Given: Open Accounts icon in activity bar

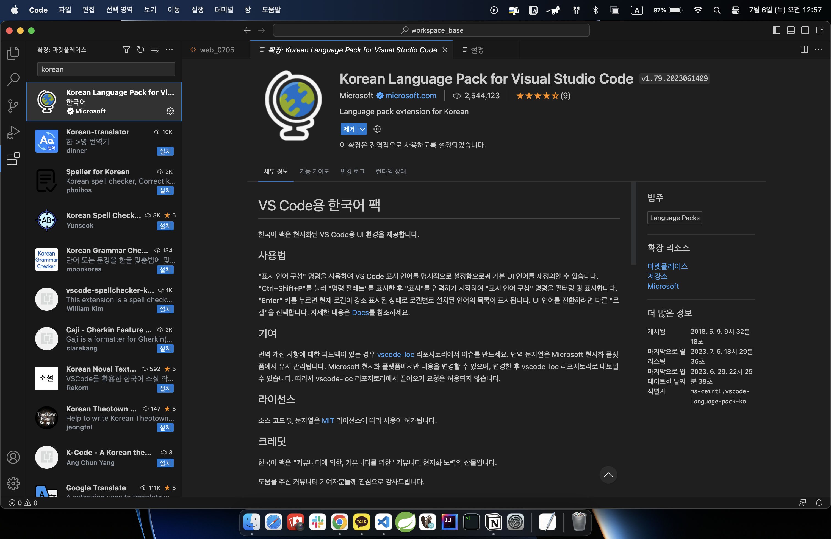Looking at the screenshot, I should (13, 457).
